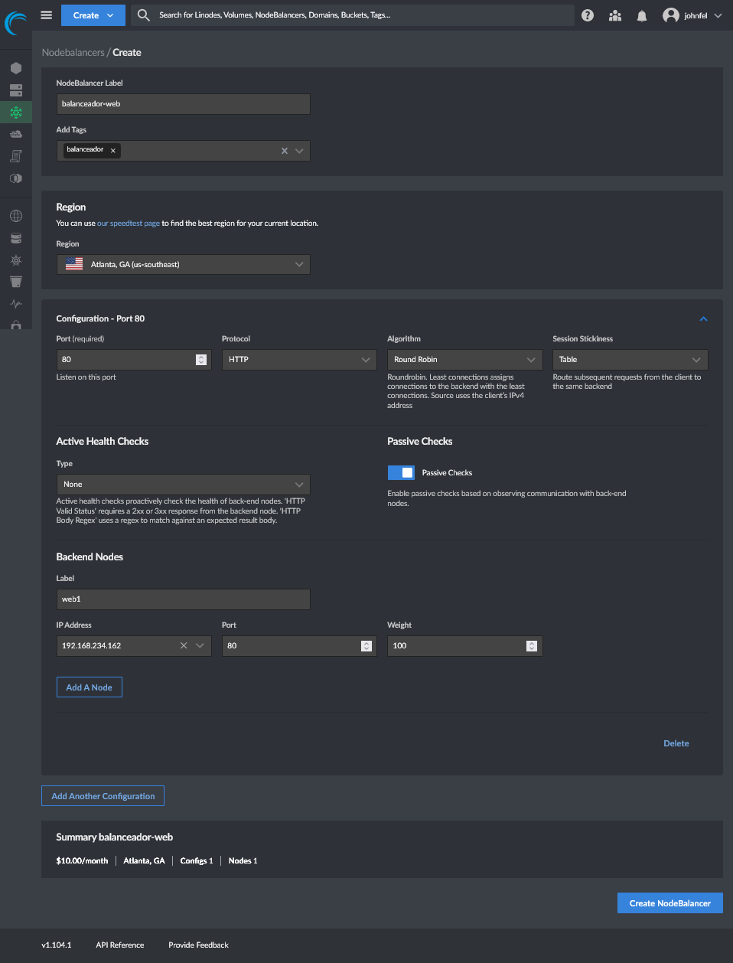Open the StackScripts scroll icon
The height and width of the screenshot is (963, 733).
(x=15, y=156)
